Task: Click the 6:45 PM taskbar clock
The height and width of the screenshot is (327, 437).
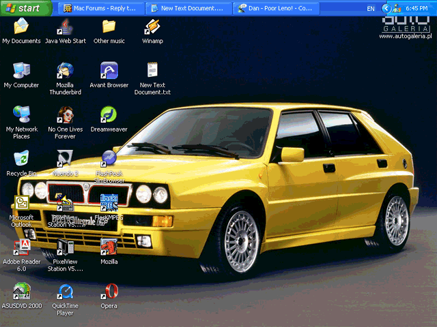Action: tap(417, 8)
